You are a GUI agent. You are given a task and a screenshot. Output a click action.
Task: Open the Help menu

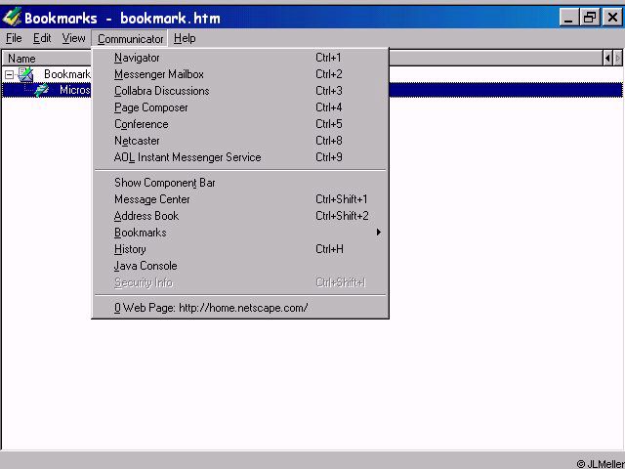(185, 38)
